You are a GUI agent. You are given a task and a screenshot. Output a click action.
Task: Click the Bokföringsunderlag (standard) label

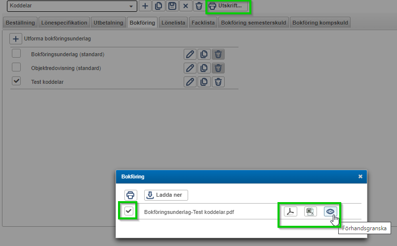tap(68, 54)
